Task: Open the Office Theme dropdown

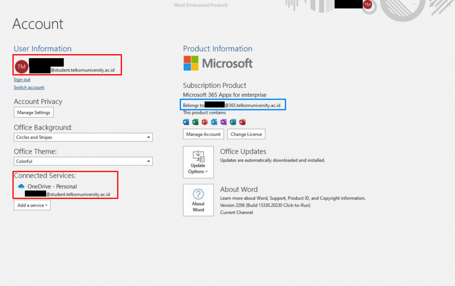Action: (x=83, y=161)
